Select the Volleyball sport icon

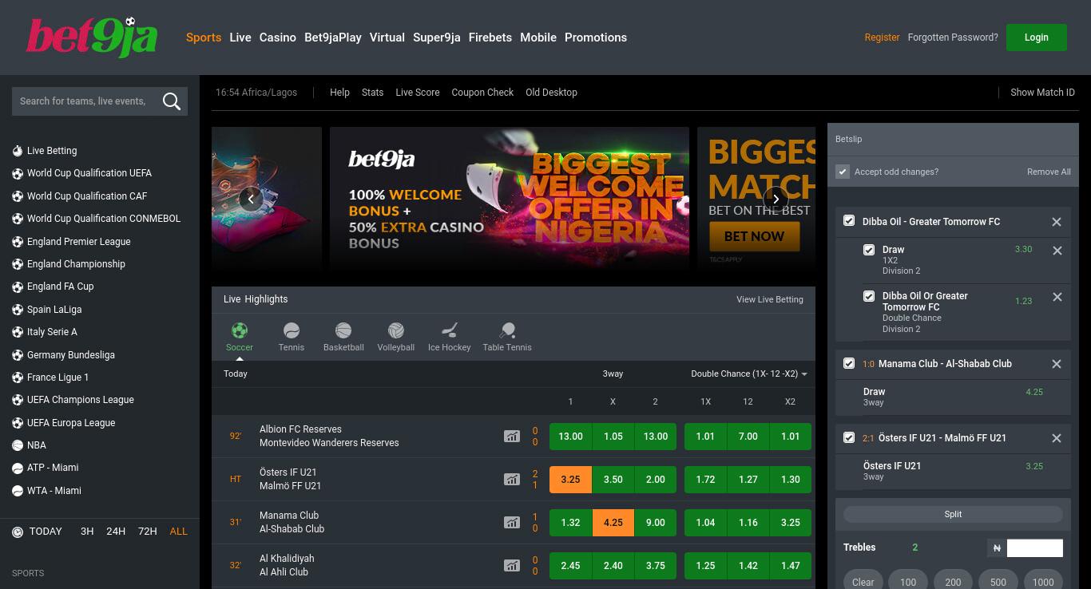396,330
